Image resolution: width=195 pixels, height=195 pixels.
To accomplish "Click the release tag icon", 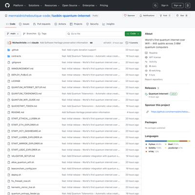I will coord(146,94).
